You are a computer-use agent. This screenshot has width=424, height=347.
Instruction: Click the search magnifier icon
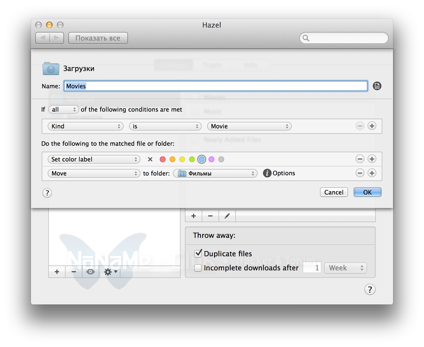pos(306,38)
